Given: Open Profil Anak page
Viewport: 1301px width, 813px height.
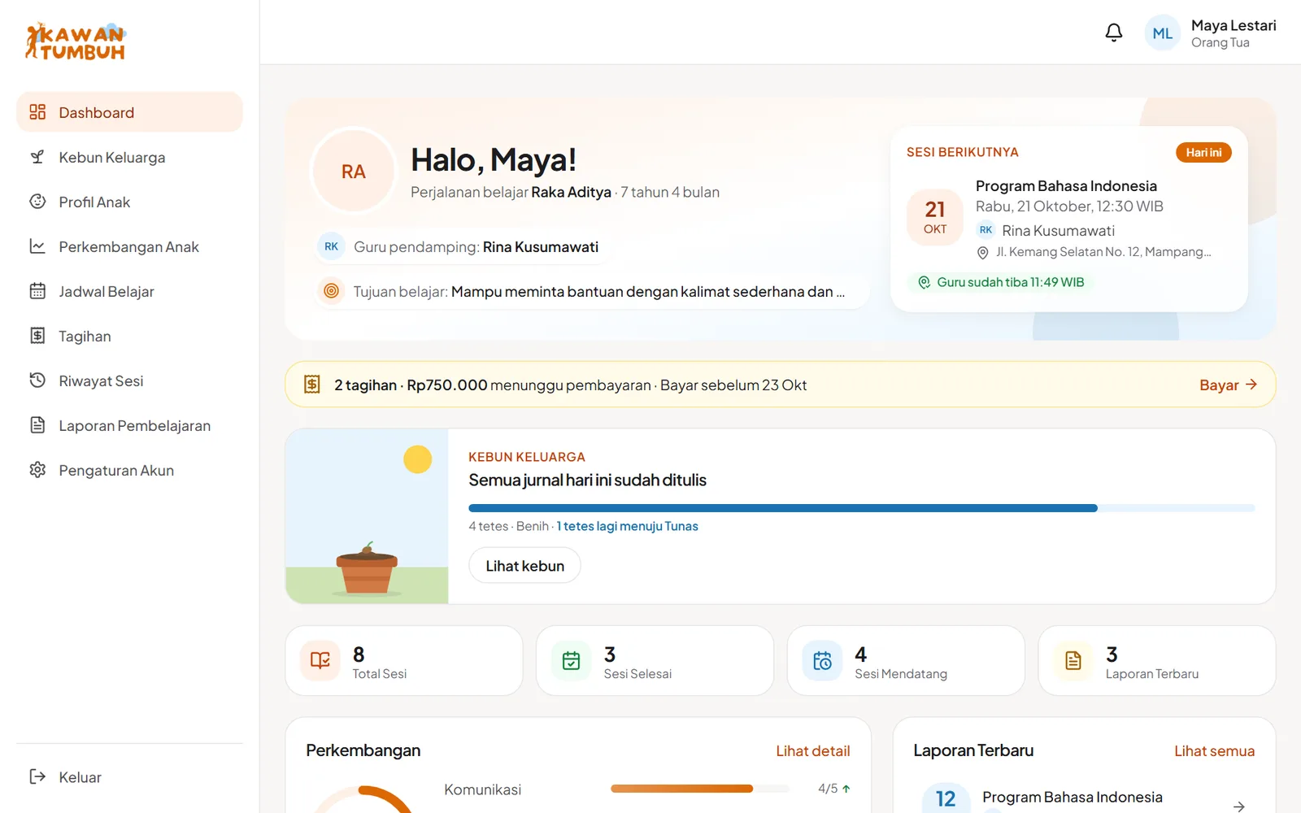Looking at the screenshot, I should tap(129, 202).
